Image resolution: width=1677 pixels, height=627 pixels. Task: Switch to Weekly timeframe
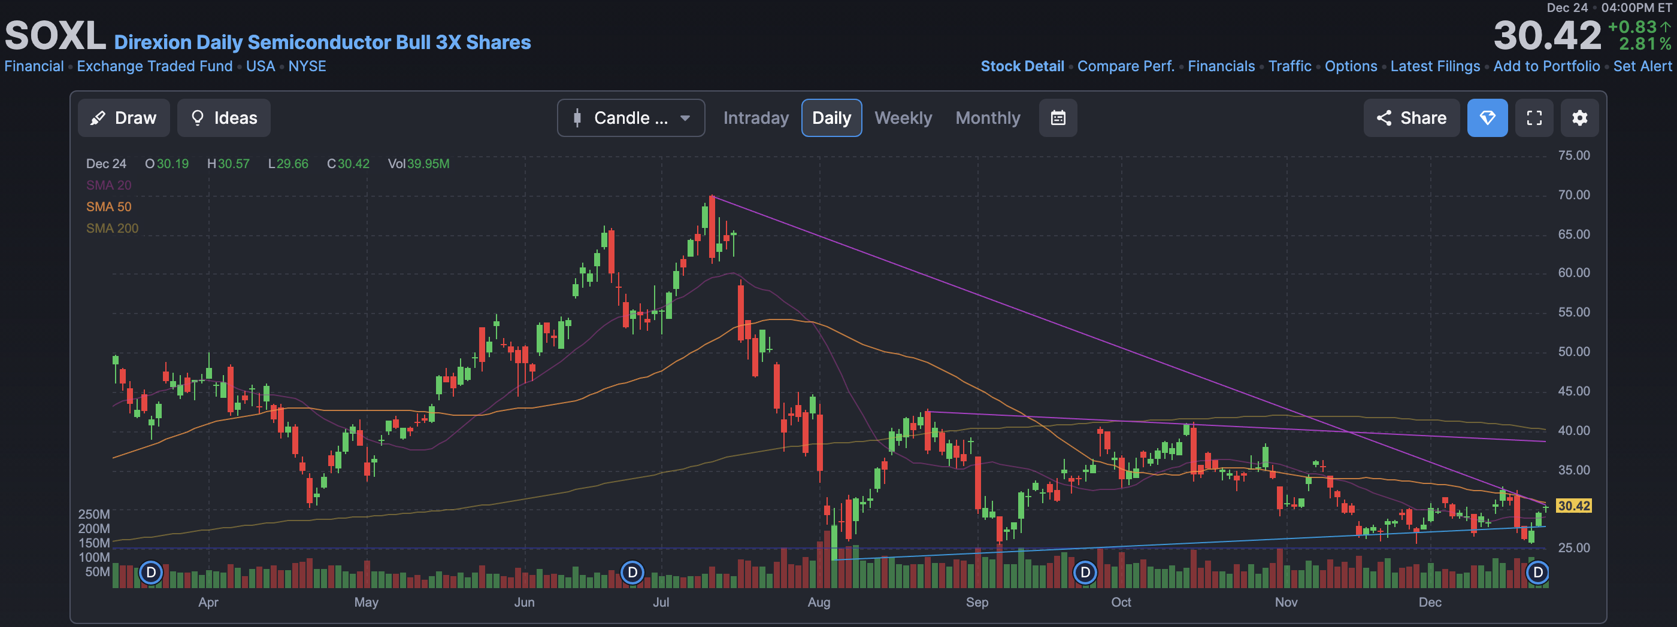pyautogui.click(x=903, y=118)
